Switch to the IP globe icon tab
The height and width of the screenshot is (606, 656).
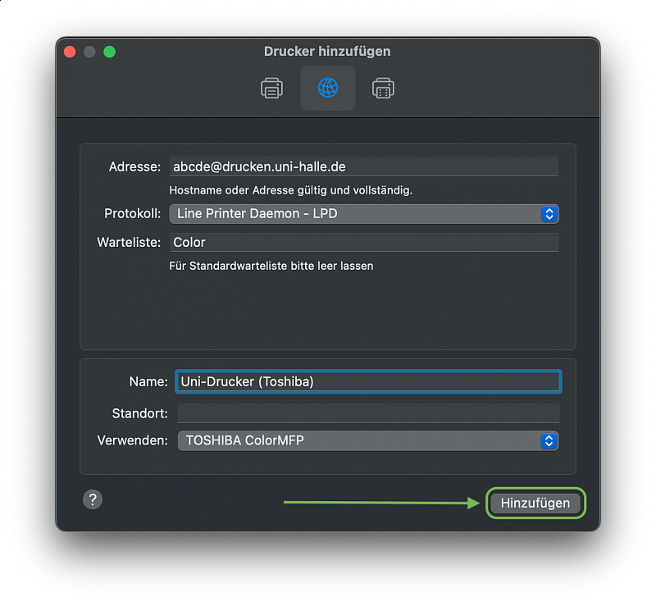(327, 88)
